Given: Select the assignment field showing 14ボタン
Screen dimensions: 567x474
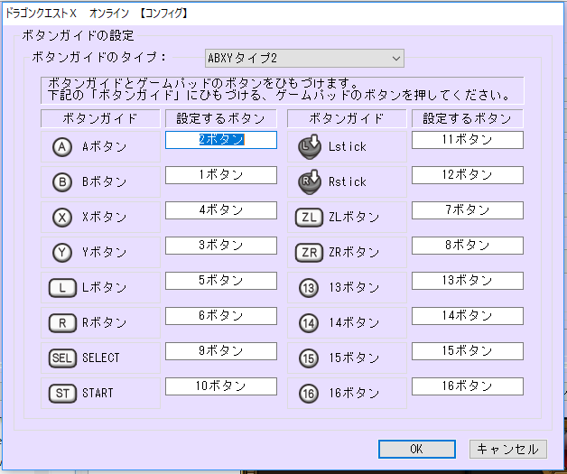Looking at the screenshot, I should tap(468, 316).
